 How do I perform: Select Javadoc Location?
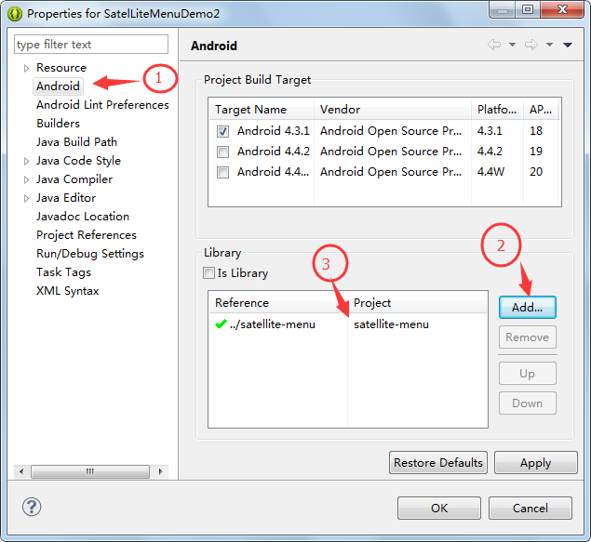pos(83,217)
